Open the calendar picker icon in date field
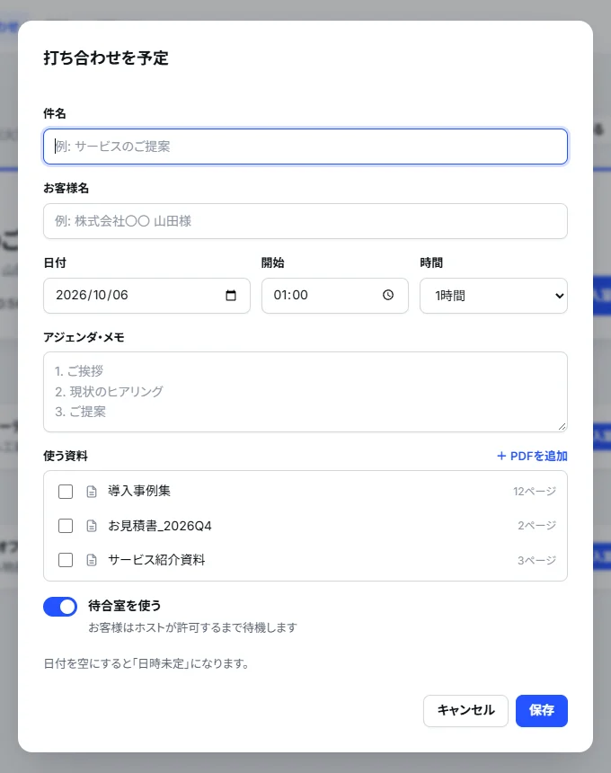611x773 pixels. coord(231,296)
